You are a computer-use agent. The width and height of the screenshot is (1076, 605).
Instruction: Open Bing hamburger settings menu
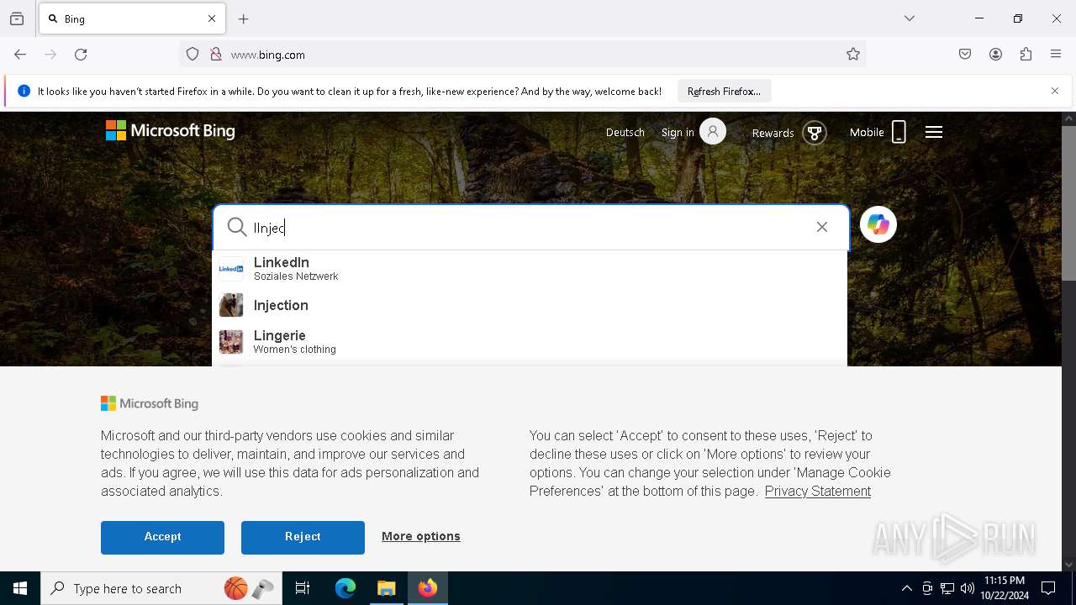[x=934, y=132]
